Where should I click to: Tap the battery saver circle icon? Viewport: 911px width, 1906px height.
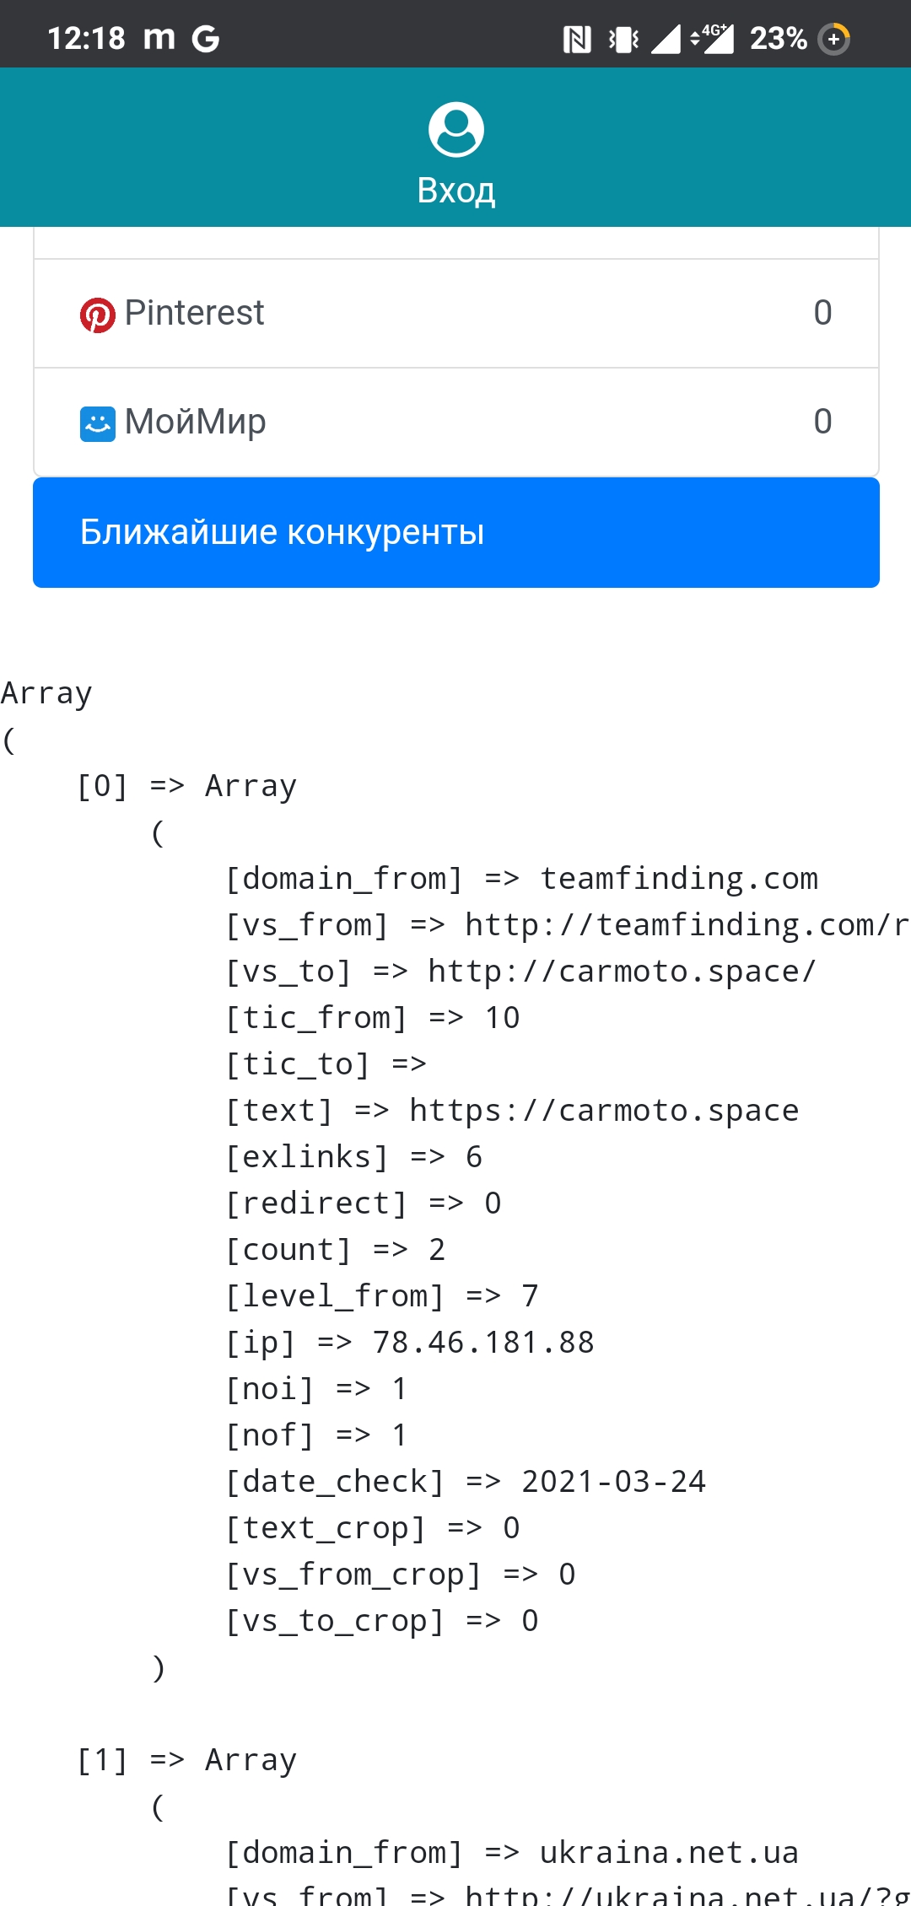coord(834,39)
